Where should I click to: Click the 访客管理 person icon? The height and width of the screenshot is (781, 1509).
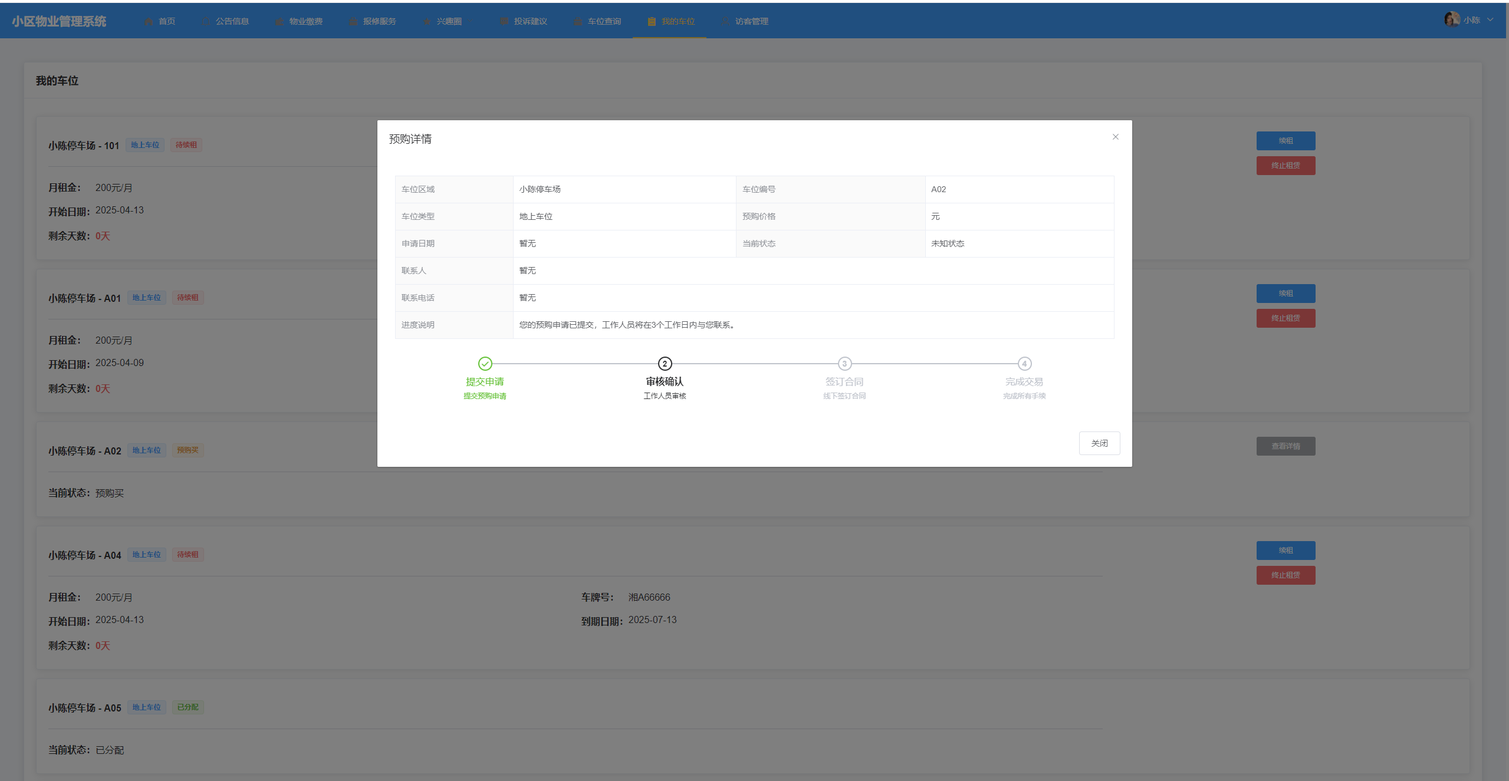725,21
